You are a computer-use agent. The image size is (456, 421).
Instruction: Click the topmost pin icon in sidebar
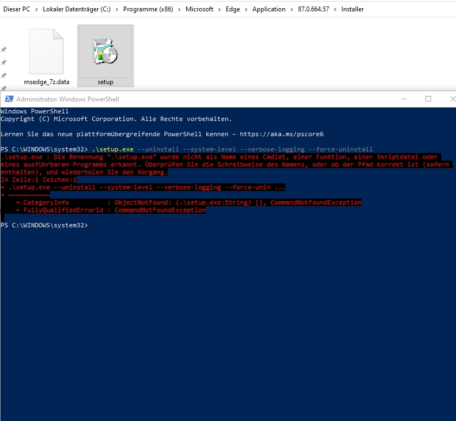[4, 49]
